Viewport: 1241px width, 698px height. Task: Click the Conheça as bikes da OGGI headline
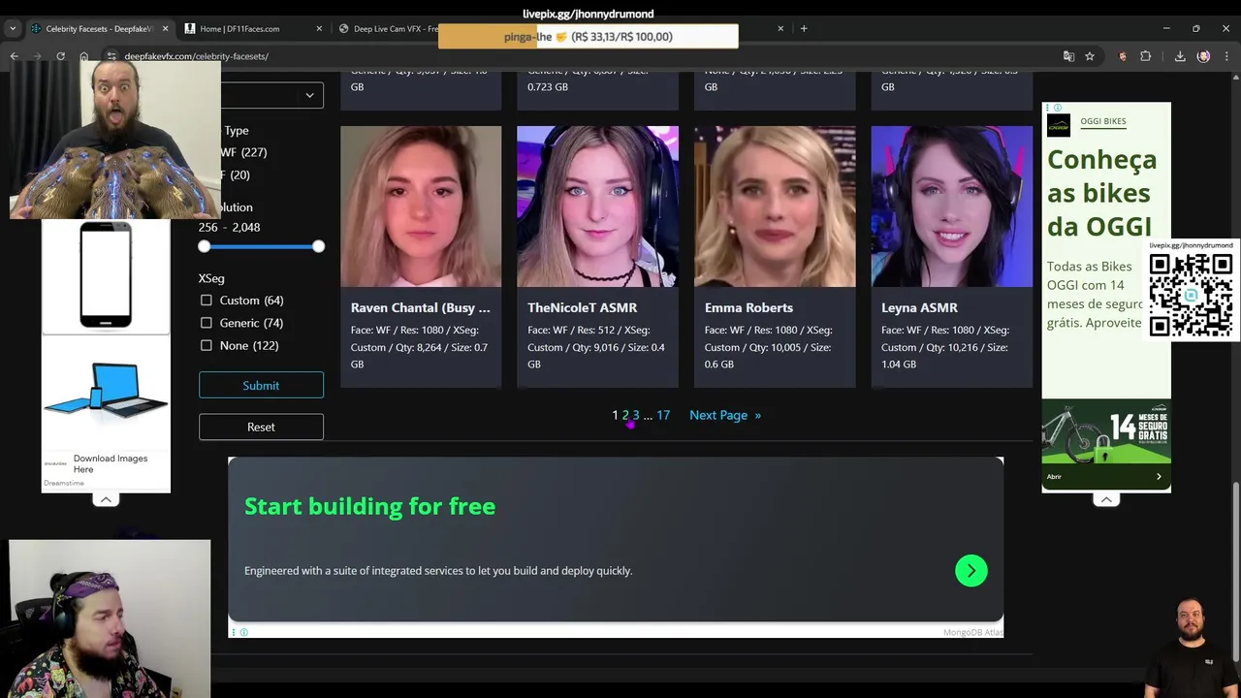pyautogui.click(x=1102, y=193)
